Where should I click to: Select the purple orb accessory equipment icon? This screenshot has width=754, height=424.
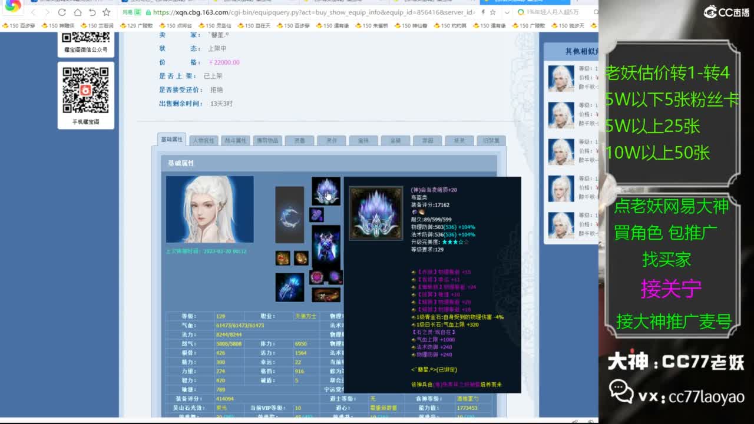tap(335, 277)
